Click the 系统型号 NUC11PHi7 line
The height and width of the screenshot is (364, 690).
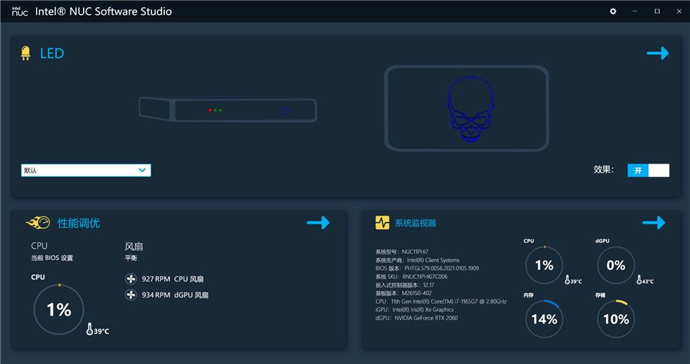(x=402, y=252)
